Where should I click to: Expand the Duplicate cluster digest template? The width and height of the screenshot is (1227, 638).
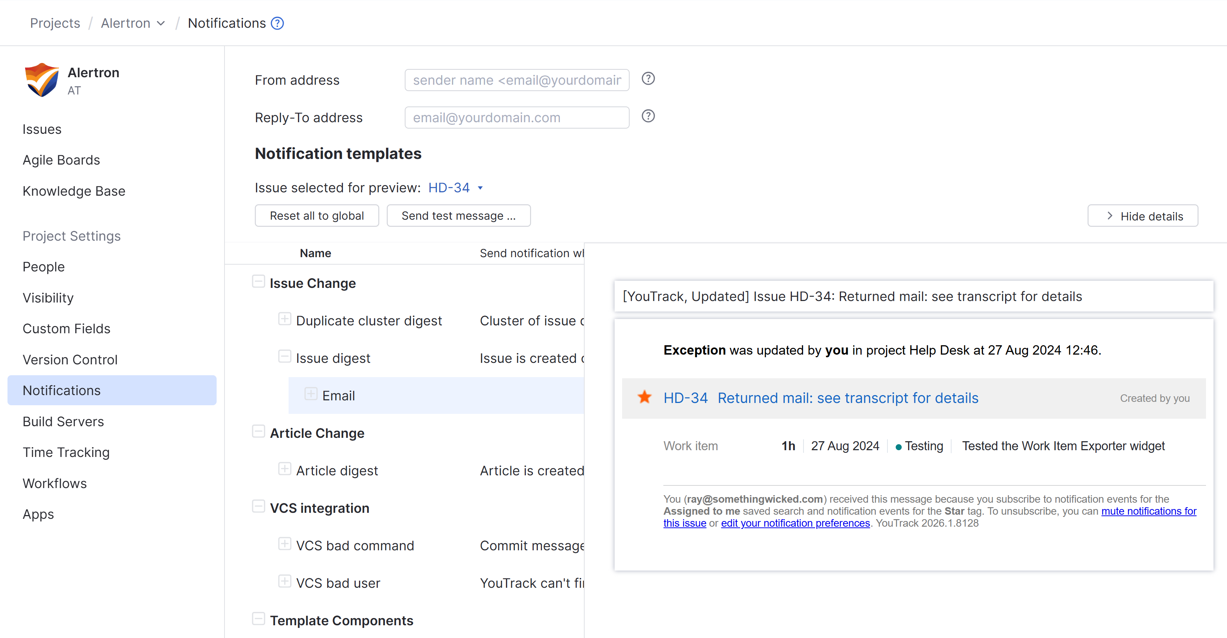[x=285, y=319]
